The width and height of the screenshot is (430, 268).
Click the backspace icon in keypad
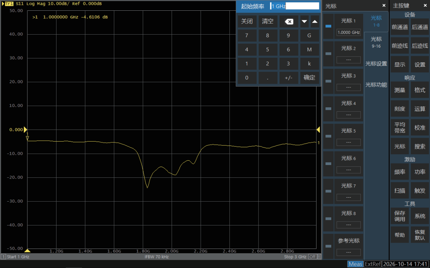tap(289, 21)
